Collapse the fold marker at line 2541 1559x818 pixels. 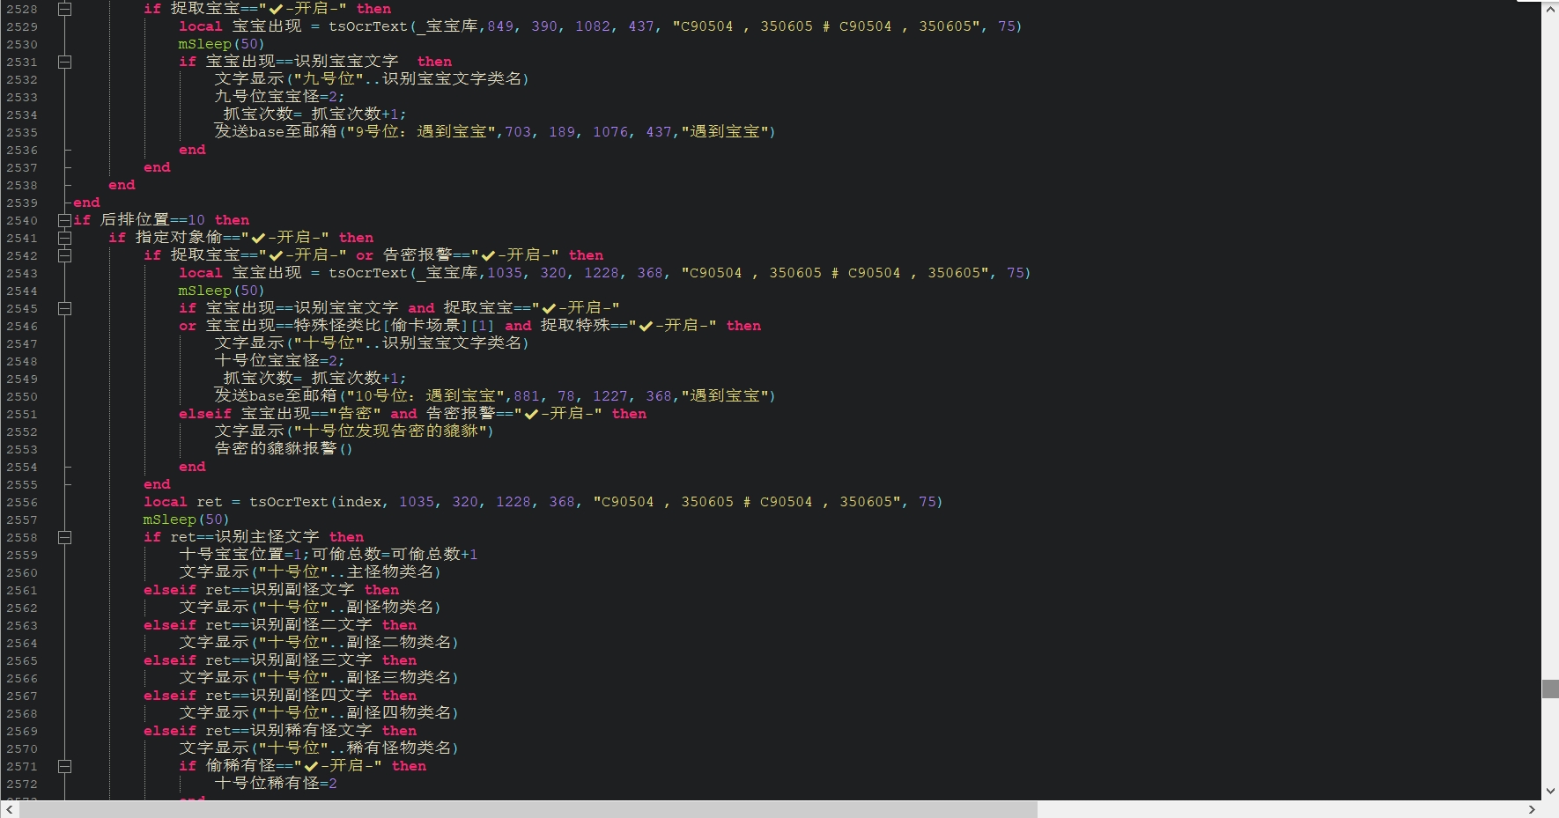pyautogui.click(x=64, y=238)
